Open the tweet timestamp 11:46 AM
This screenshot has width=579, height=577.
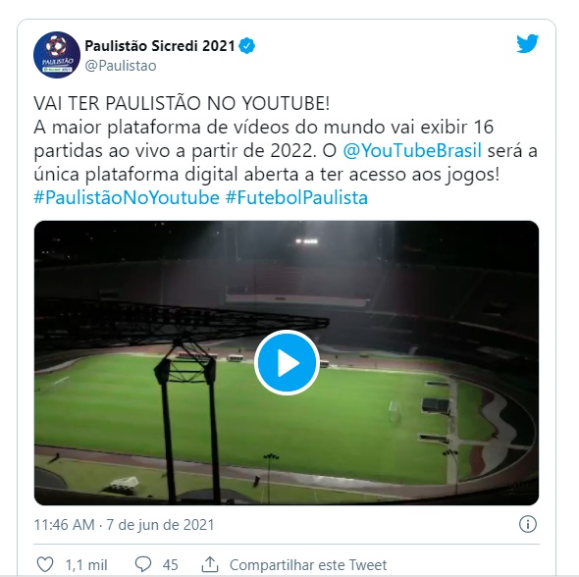(64, 525)
